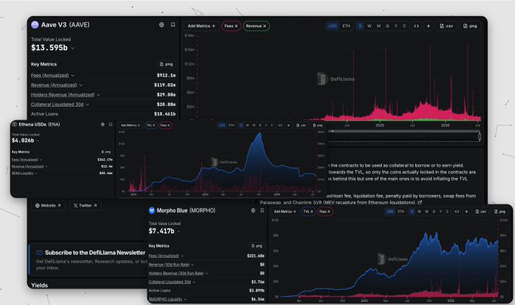The image size is (515, 305).
Task: Open the Aave Twitter link button
Action: pyautogui.click(x=86, y=206)
